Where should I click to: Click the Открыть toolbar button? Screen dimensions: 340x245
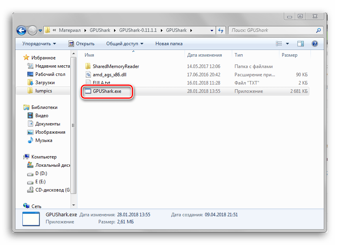pyautogui.click(x=81, y=44)
